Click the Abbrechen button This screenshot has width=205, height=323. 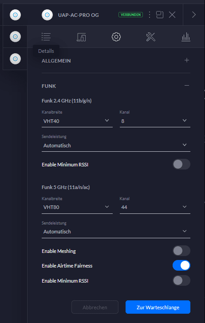95,307
